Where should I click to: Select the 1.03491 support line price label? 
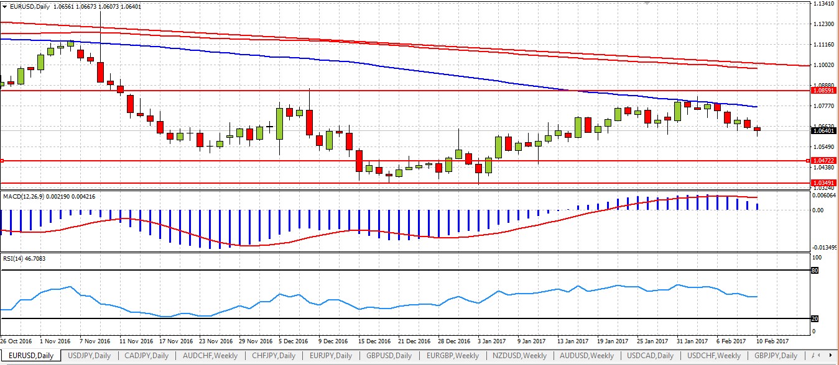824,183
